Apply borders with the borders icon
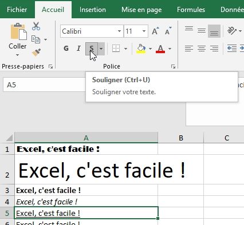This screenshot has width=244, height=225. (116, 49)
